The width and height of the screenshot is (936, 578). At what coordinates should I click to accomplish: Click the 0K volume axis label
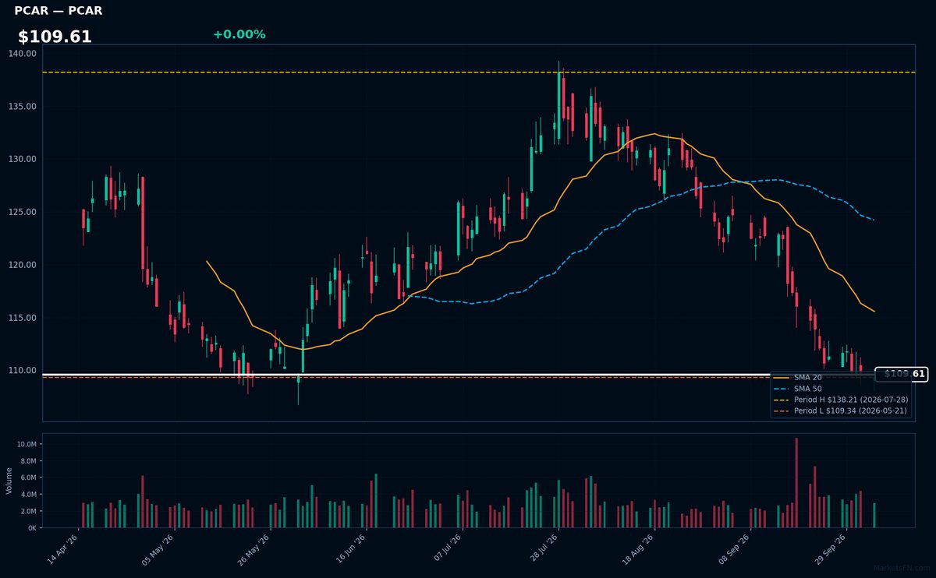coord(32,528)
